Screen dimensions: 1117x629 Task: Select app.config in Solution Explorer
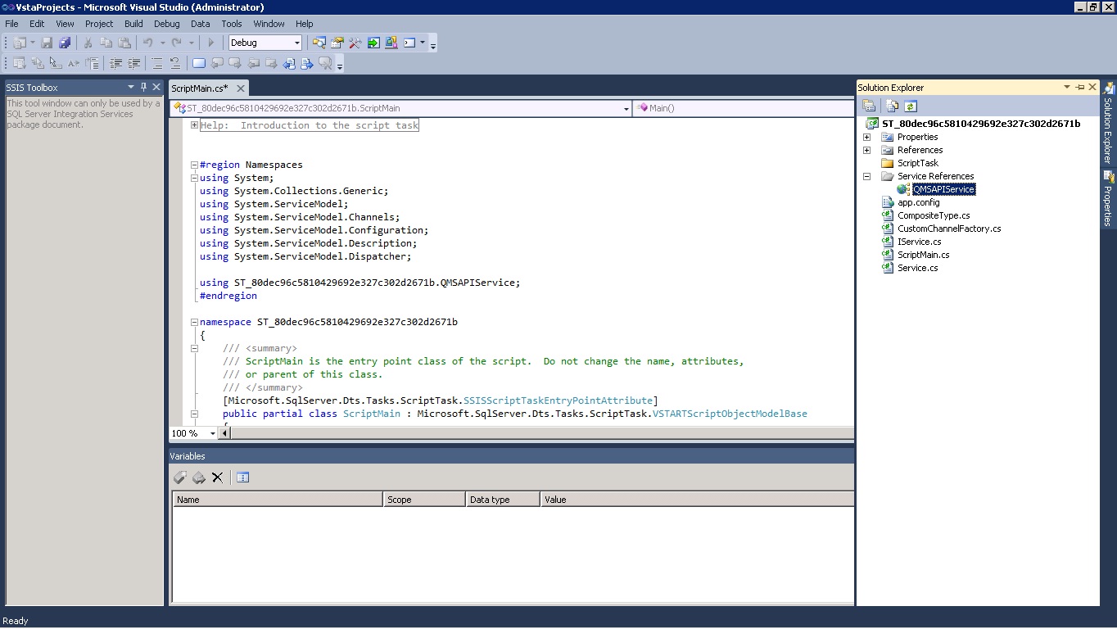click(918, 202)
